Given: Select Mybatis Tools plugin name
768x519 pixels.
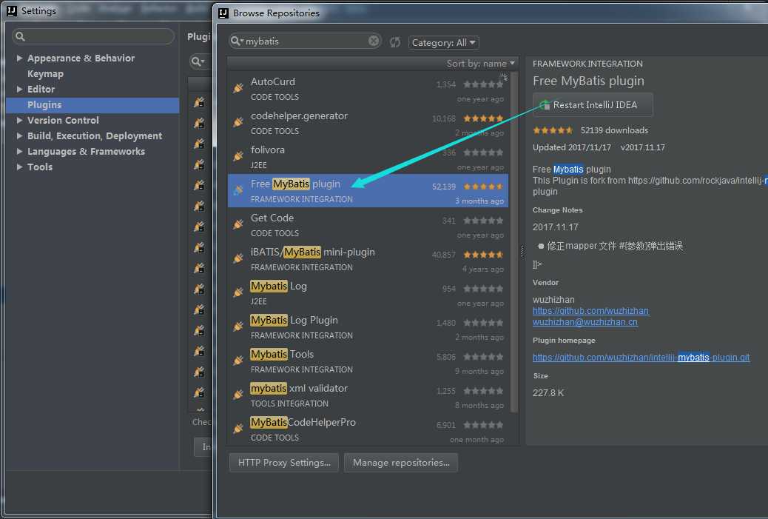Looking at the screenshot, I should [x=282, y=355].
